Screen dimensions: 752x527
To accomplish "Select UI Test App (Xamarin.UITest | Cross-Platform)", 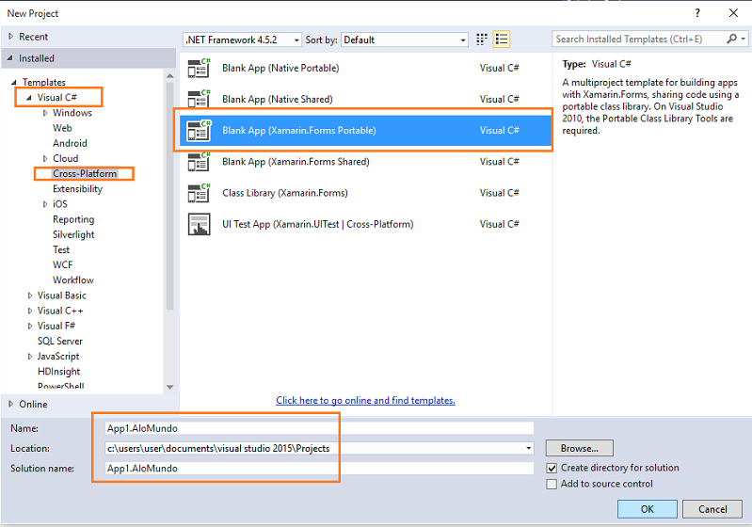I will tap(365, 224).
